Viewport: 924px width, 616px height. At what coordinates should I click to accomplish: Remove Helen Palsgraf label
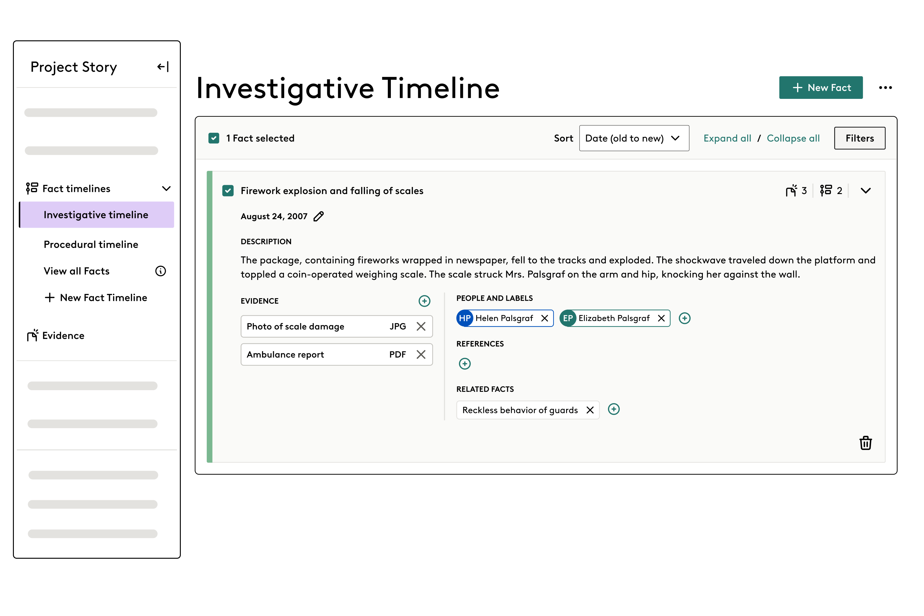[x=545, y=318]
